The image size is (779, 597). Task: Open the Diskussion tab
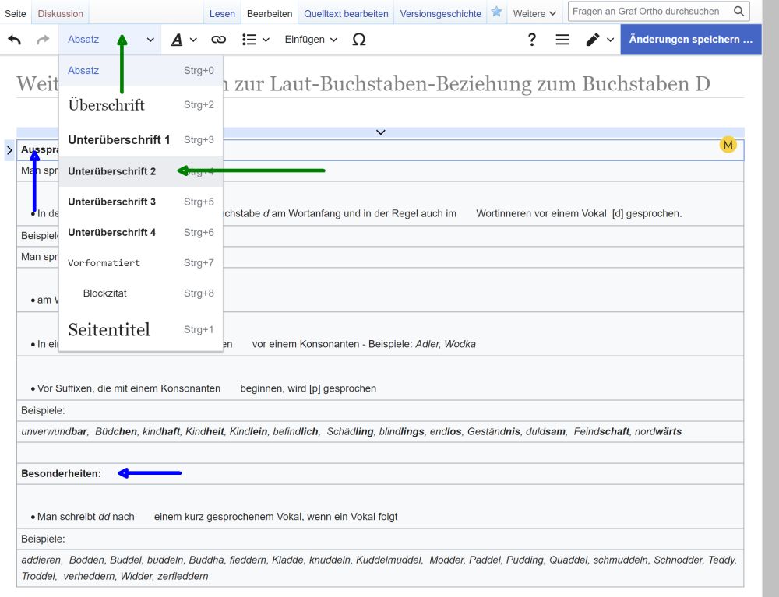click(x=61, y=14)
